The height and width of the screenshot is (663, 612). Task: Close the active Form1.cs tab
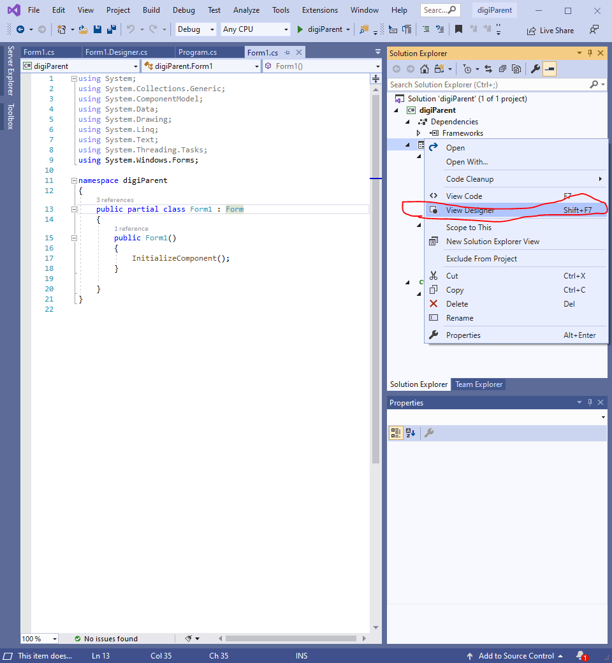pos(298,52)
